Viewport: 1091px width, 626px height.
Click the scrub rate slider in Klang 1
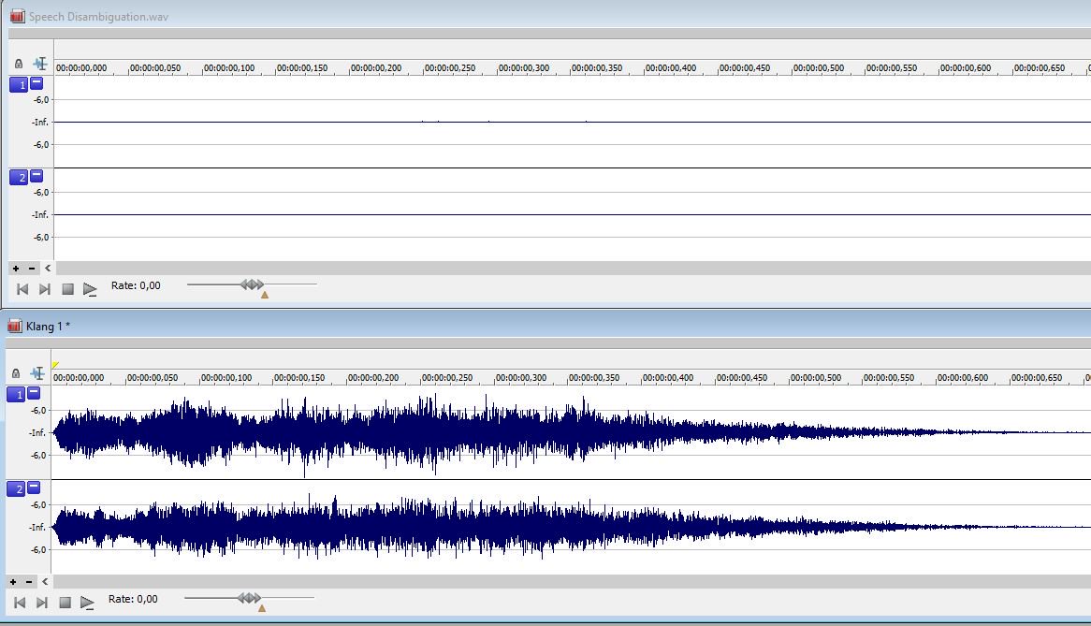pyautogui.click(x=249, y=598)
